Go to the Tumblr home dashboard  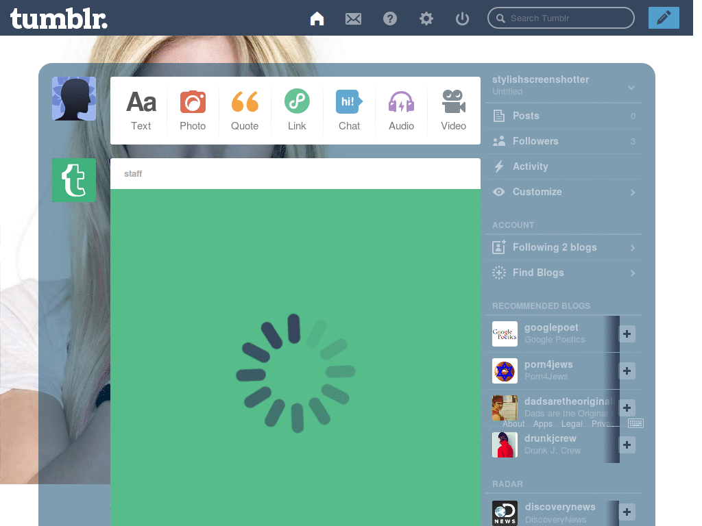tap(317, 18)
